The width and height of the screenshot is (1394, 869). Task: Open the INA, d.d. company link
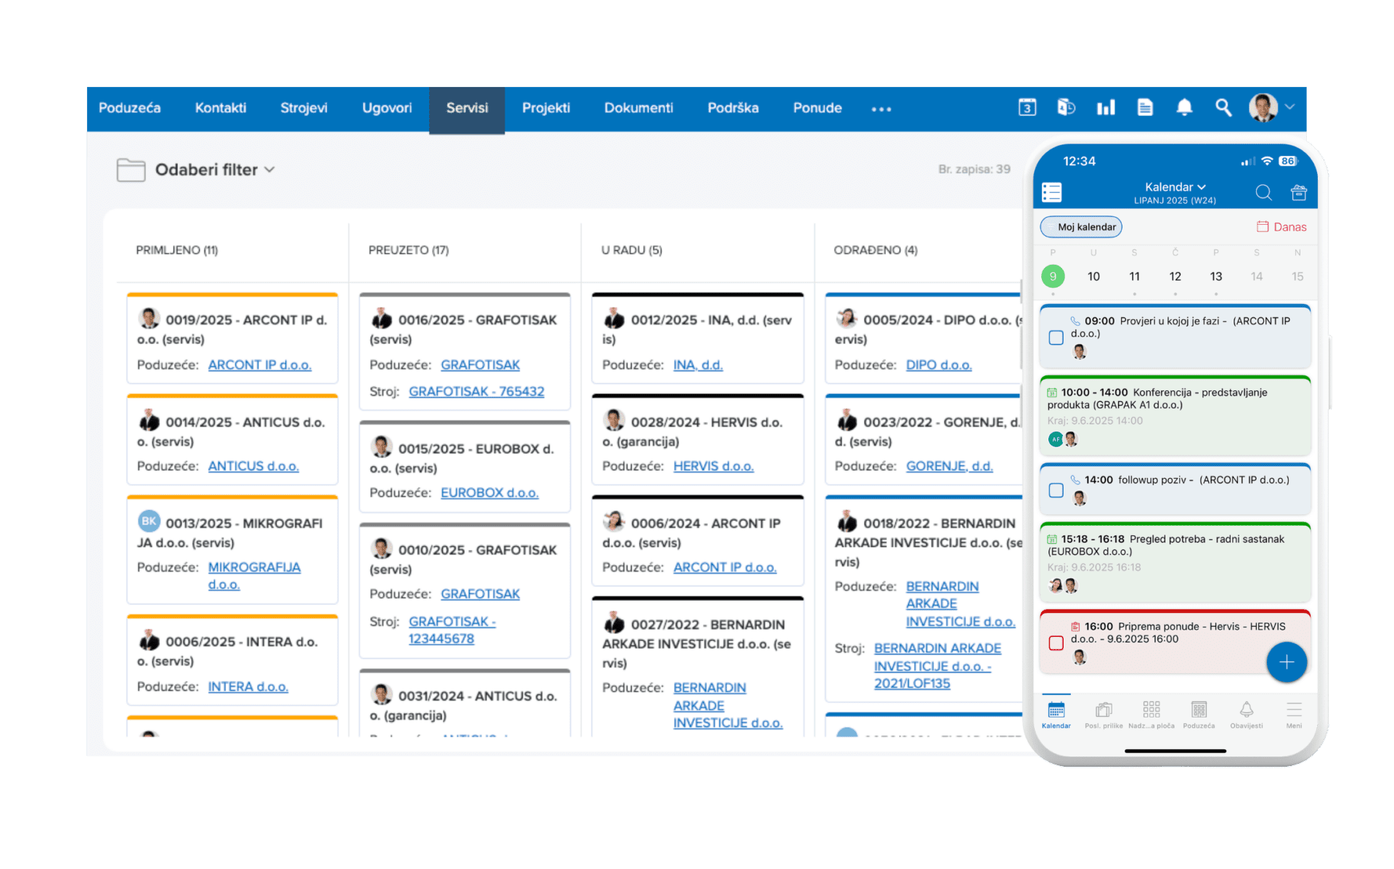tap(698, 365)
